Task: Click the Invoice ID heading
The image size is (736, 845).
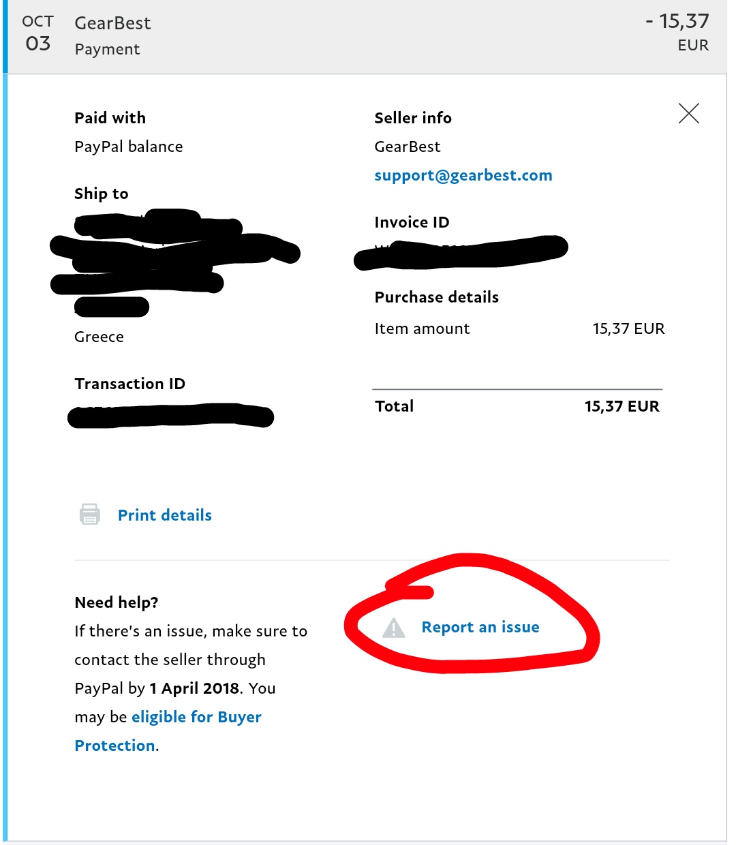Action: (x=412, y=222)
